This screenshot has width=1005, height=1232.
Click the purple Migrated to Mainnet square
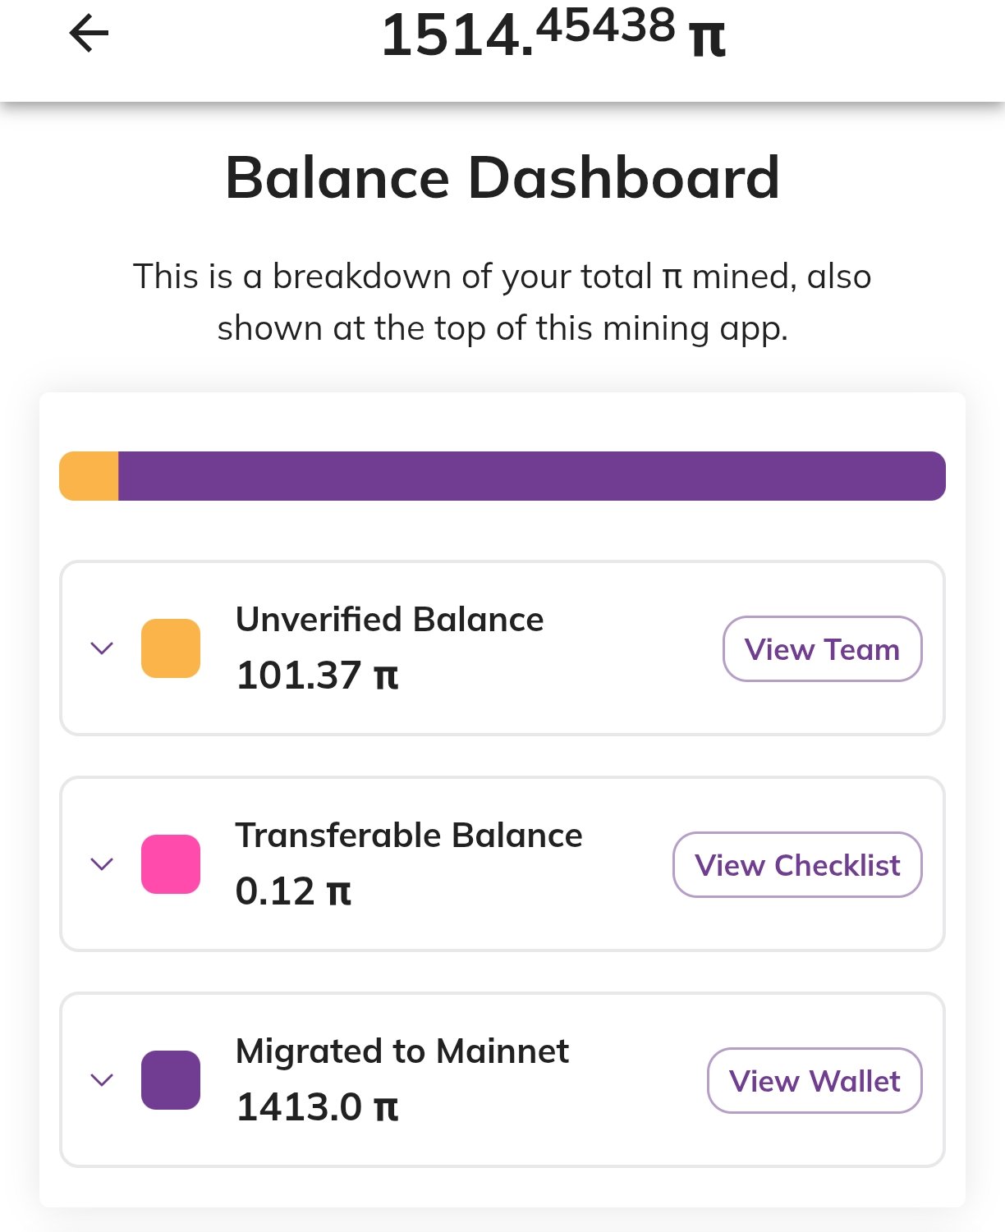coord(171,1080)
